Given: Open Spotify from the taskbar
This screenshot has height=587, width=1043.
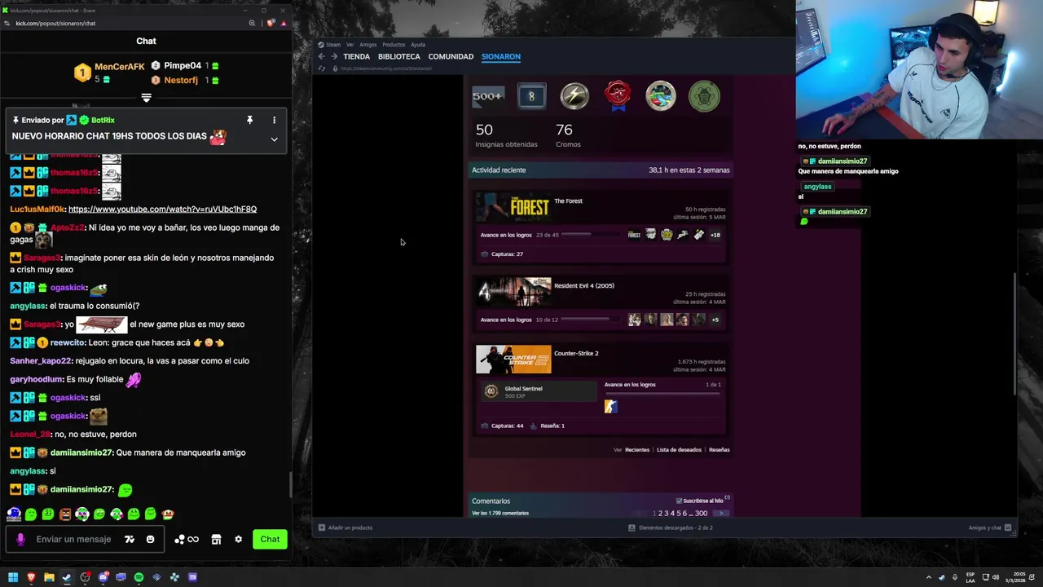Looking at the screenshot, I should [139, 577].
